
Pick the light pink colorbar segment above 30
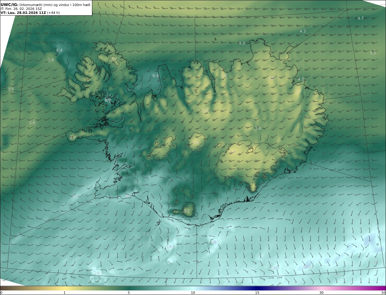pos(321,288)
